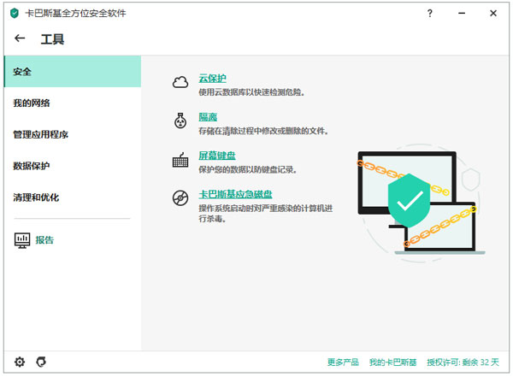Viewport: 513px width, 377px height.
Task: Open the 云保护 link
Action: coord(212,79)
